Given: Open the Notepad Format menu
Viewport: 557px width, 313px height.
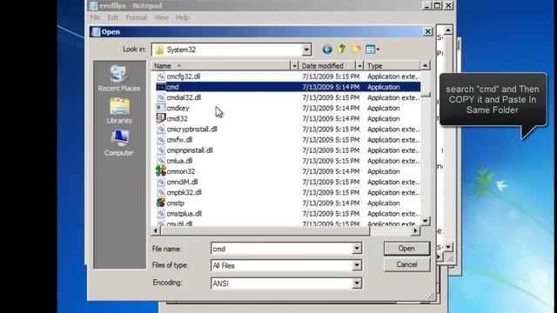Looking at the screenshot, I should (136, 17).
